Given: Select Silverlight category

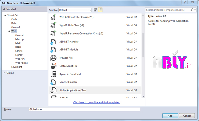Looking at the screenshot, I should click(17, 67).
